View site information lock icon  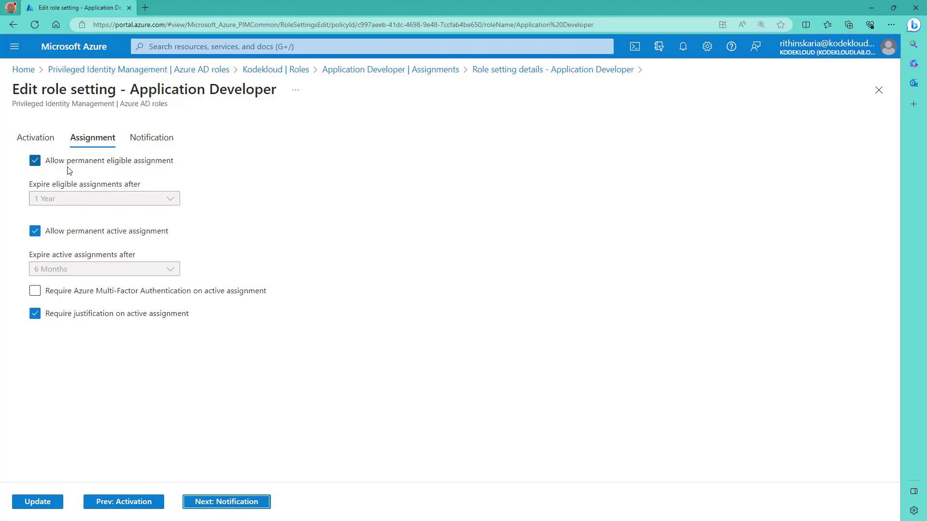coord(82,25)
